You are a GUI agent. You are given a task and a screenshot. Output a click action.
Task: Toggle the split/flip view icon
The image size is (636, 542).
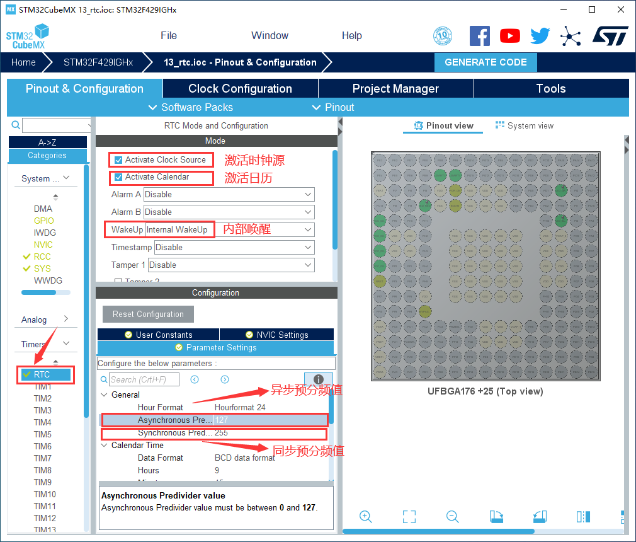583,516
